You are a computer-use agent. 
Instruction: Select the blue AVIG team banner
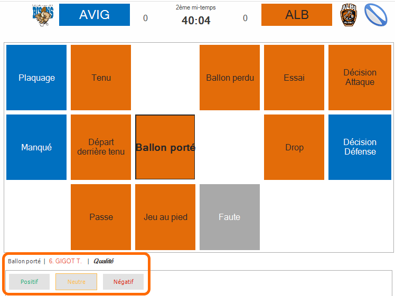[95, 15]
